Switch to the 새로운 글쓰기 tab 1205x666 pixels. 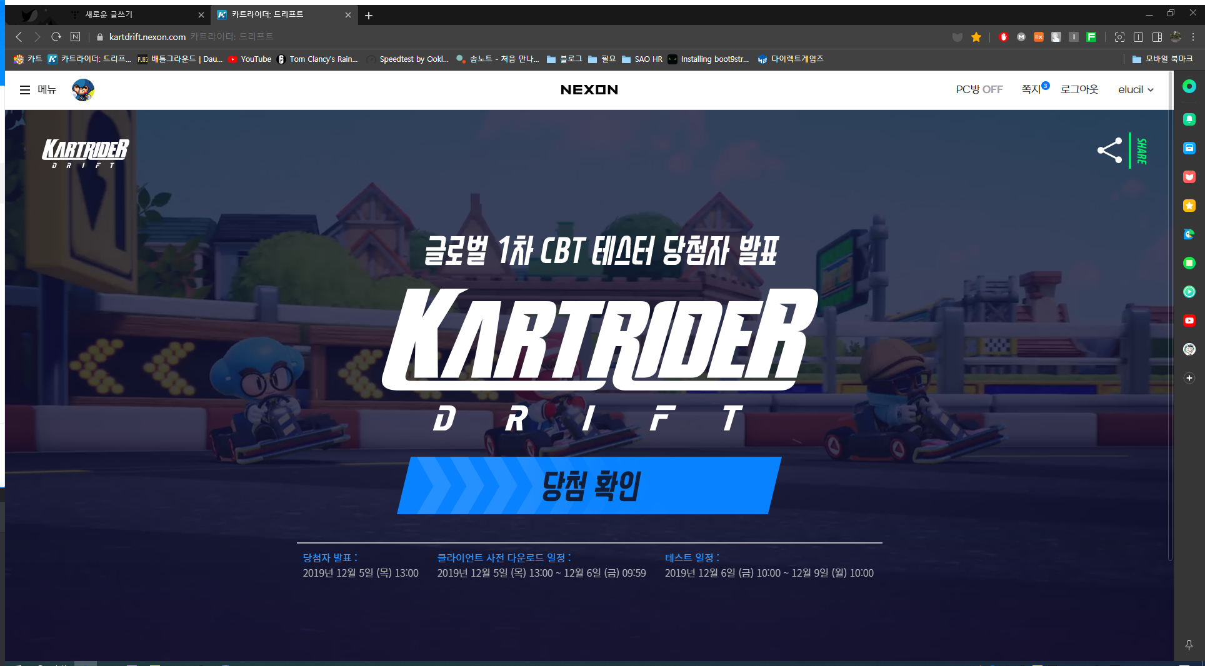(138, 14)
